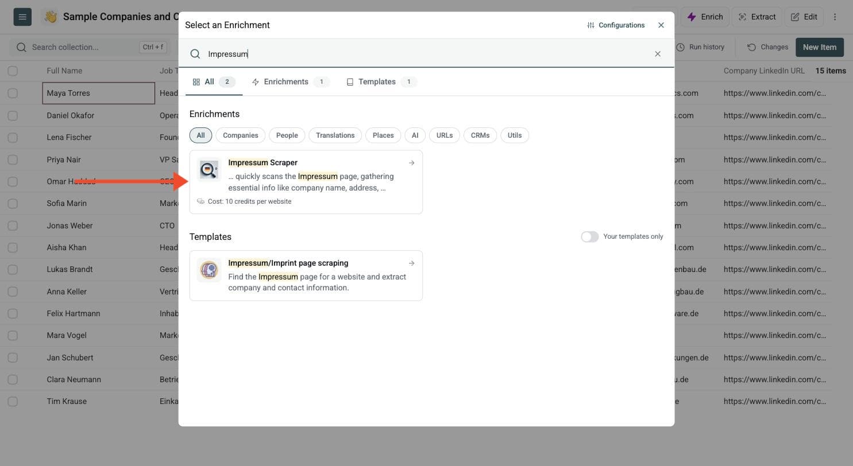Filter enrichments by Companies
The image size is (853, 466).
click(240, 135)
